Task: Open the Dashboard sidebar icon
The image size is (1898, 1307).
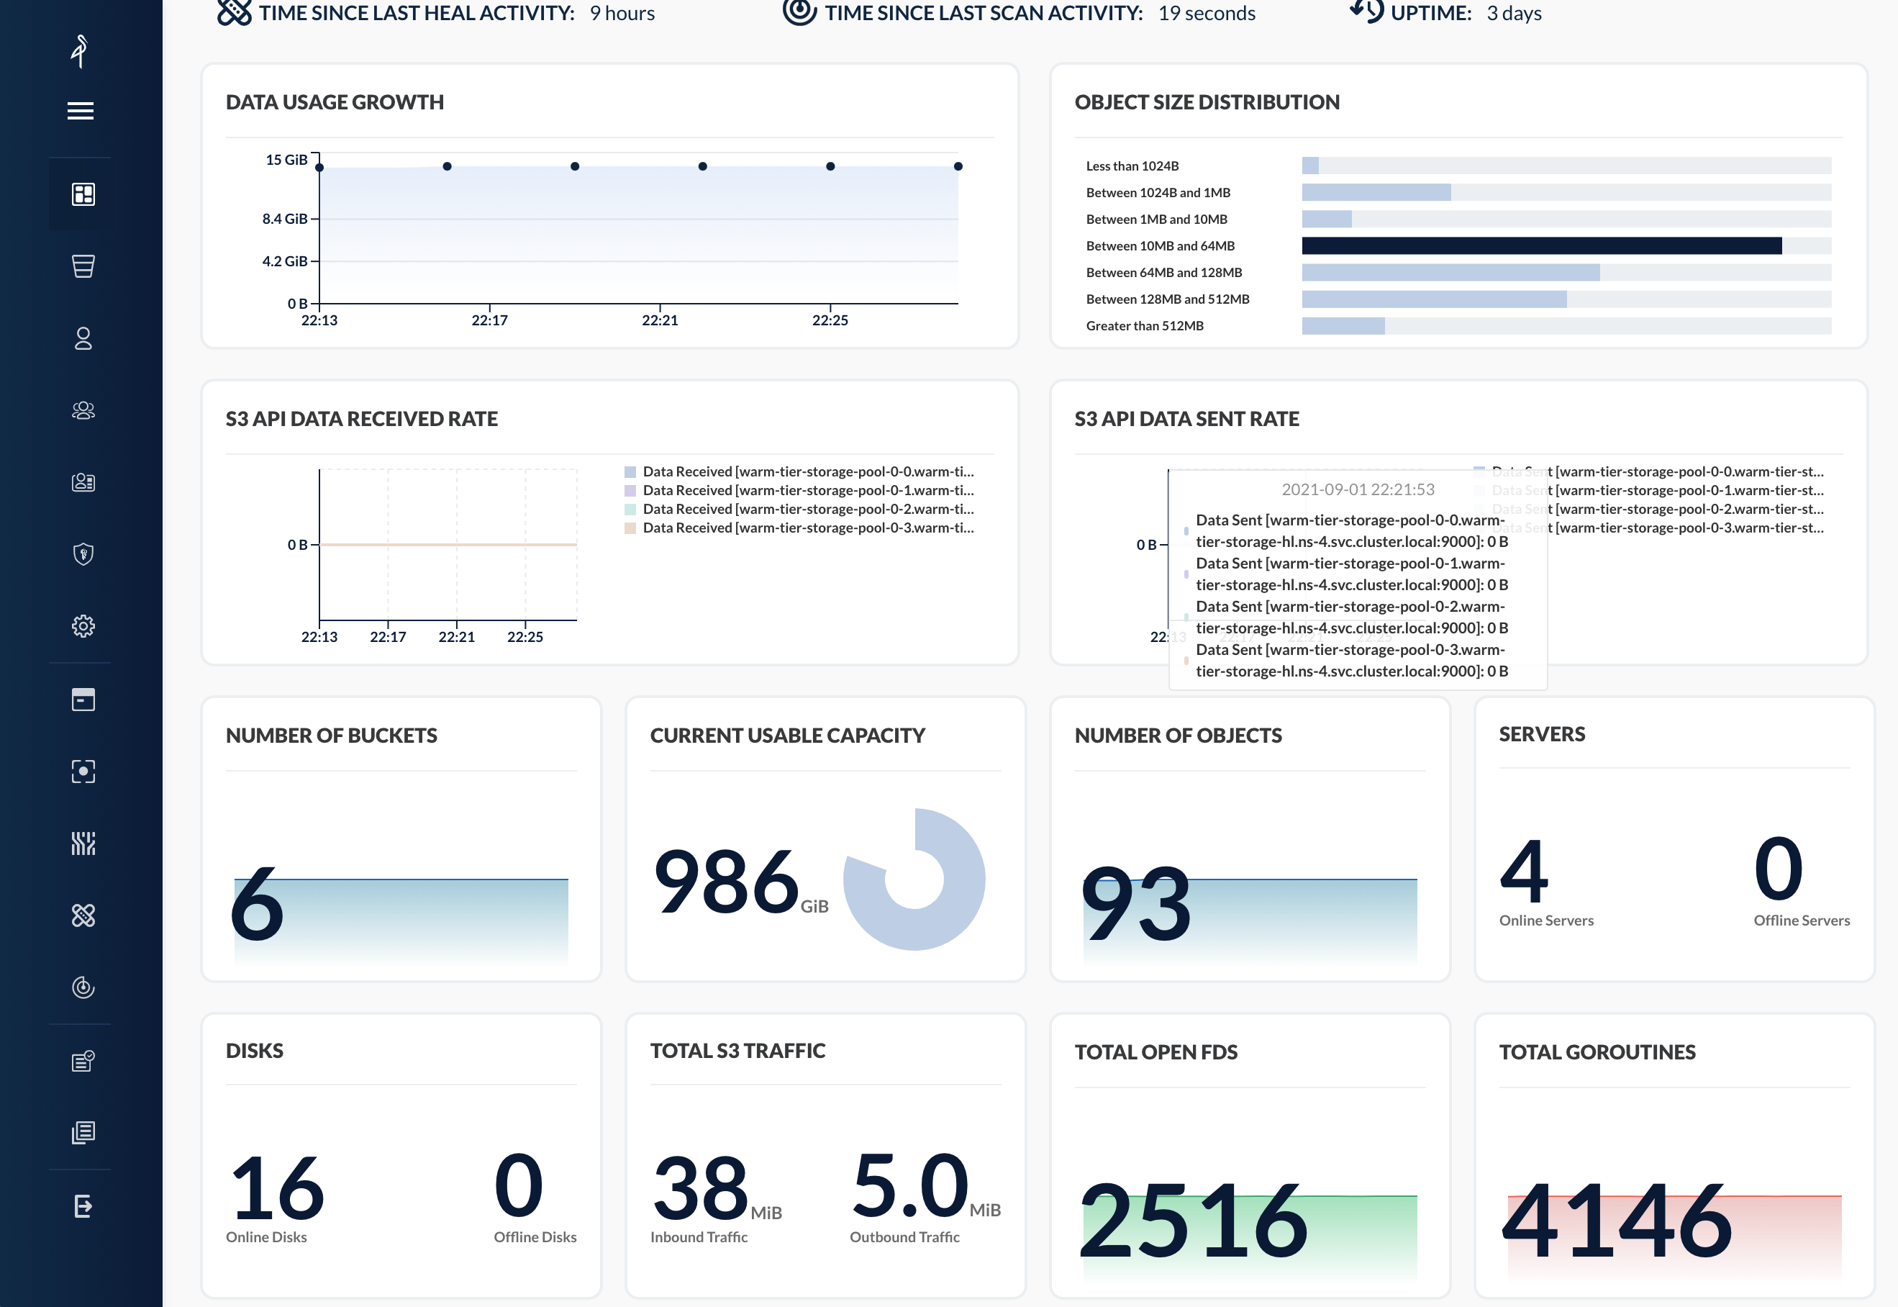Action: coord(83,194)
